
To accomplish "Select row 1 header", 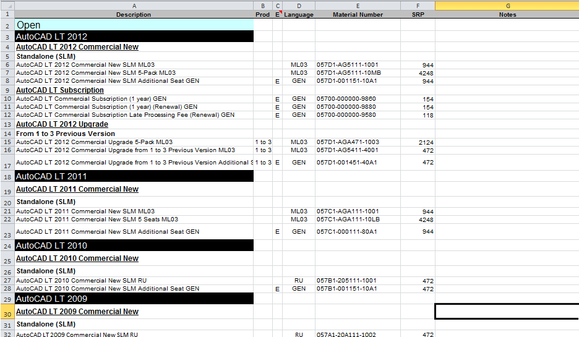I will coord(7,14).
